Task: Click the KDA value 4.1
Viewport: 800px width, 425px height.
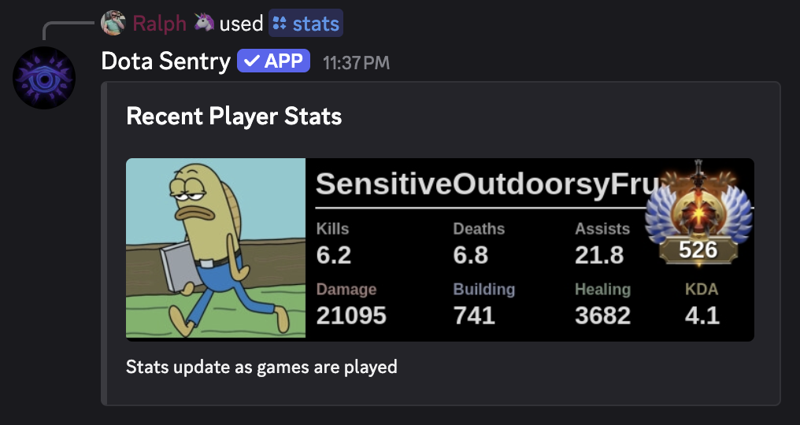Action: coord(702,316)
